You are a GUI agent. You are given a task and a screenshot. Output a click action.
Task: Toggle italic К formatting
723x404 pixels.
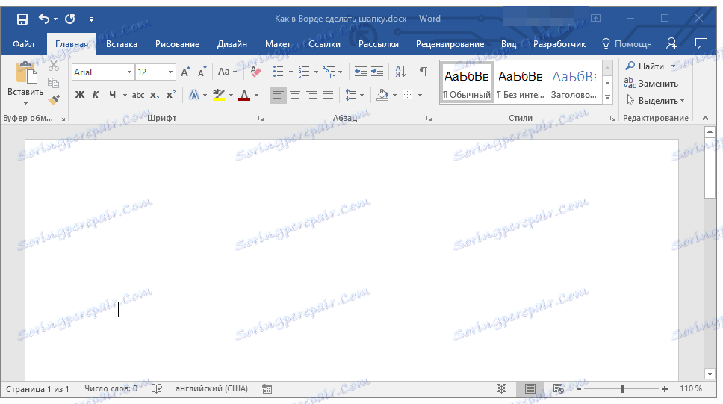pyautogui.click(x=96, y=95)
